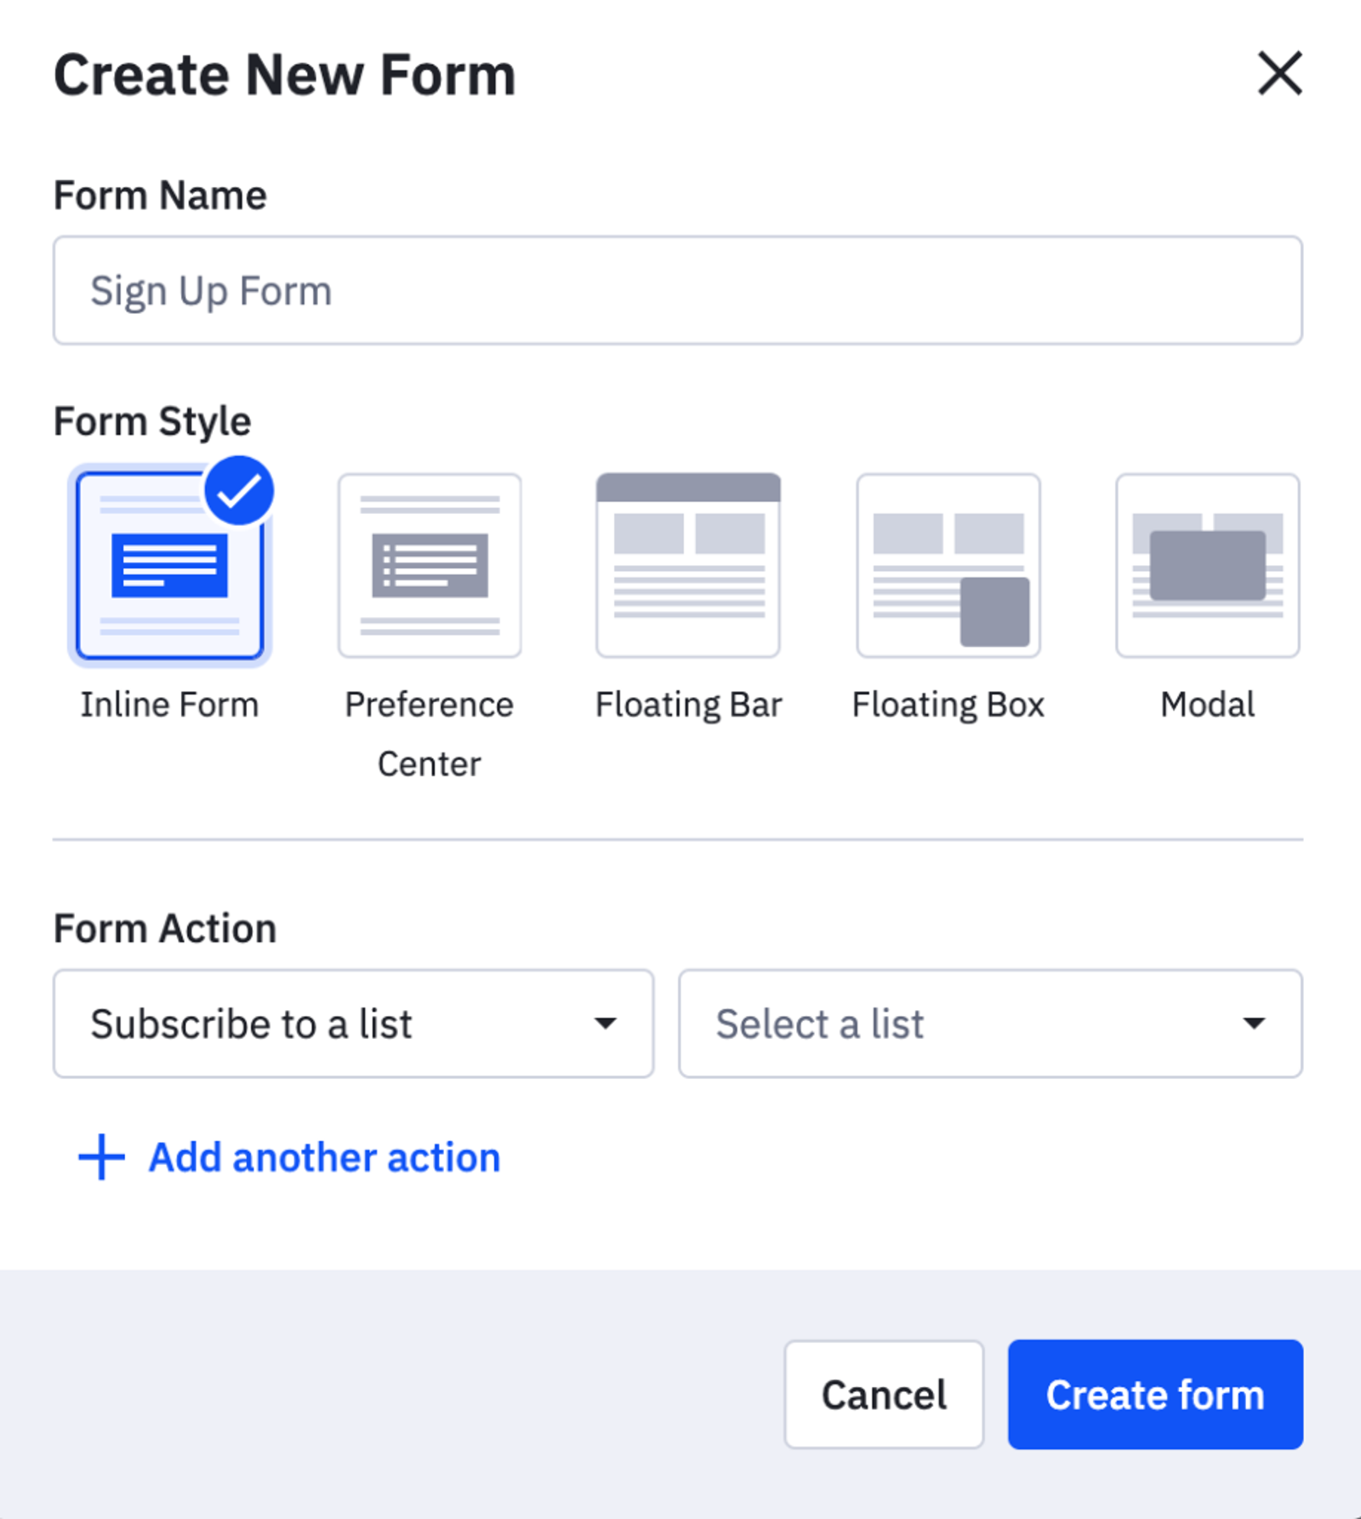Viewport: 1361px width, 1519px height.
Task: Click the Floating Box text label
Action: pyautogui.click(x=948, y=705)
